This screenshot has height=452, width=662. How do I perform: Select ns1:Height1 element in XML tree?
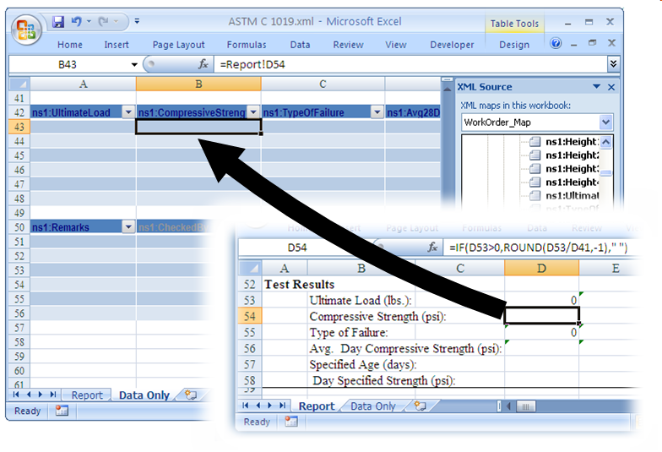pos(572,142)
